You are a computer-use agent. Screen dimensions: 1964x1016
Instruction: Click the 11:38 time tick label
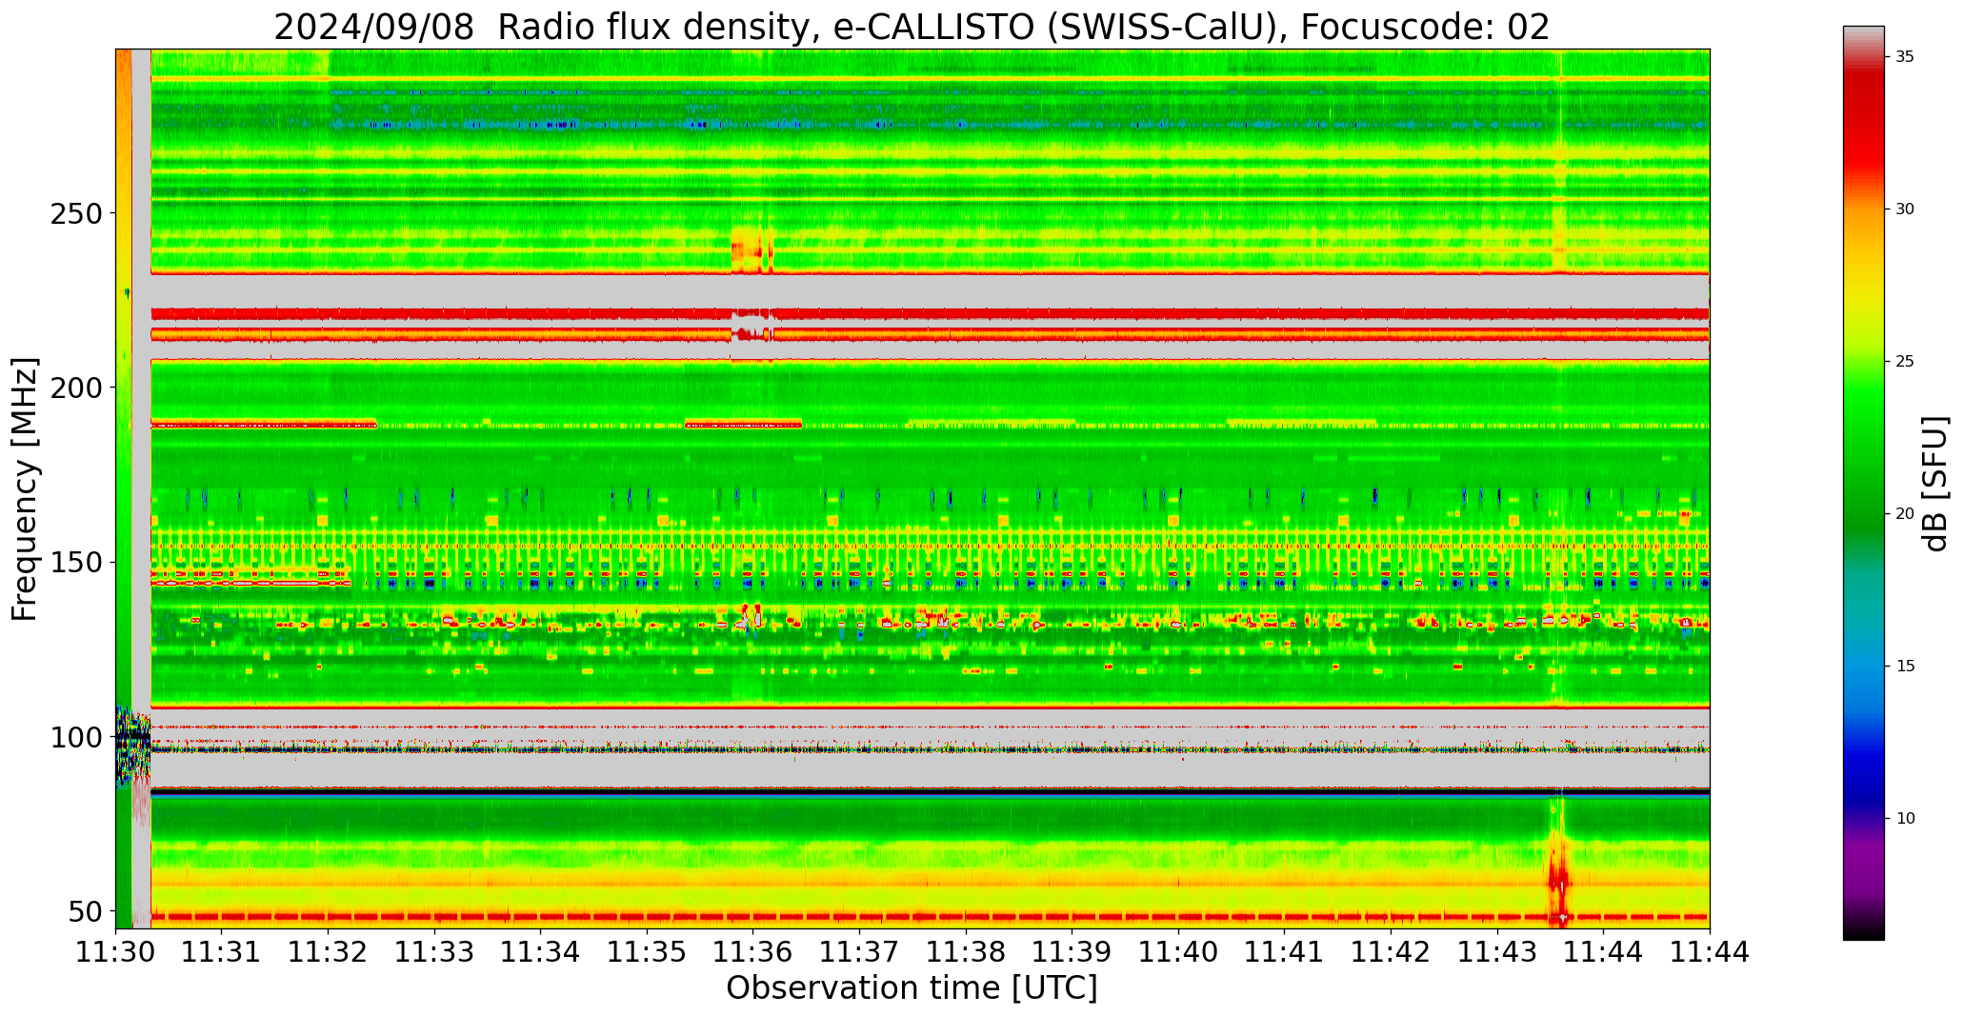(966, 951)
